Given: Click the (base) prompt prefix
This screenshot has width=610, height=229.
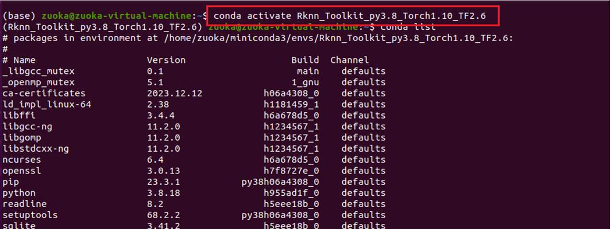Looking at the screenshot, I should point(19,16).
